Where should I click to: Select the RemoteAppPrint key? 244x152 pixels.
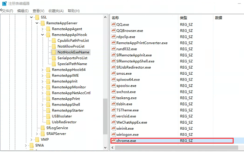point(66,99)
